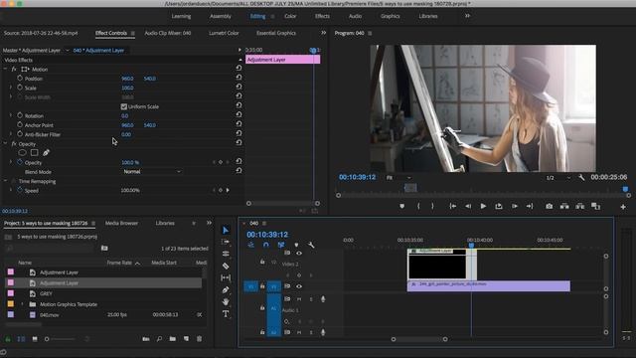This screenshot has width=636, height=358.
Task: Click the New Item icon in the Project panel
Action: click(x=186, y=338)
